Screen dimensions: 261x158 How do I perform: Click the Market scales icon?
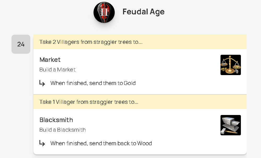coord(230,65)
